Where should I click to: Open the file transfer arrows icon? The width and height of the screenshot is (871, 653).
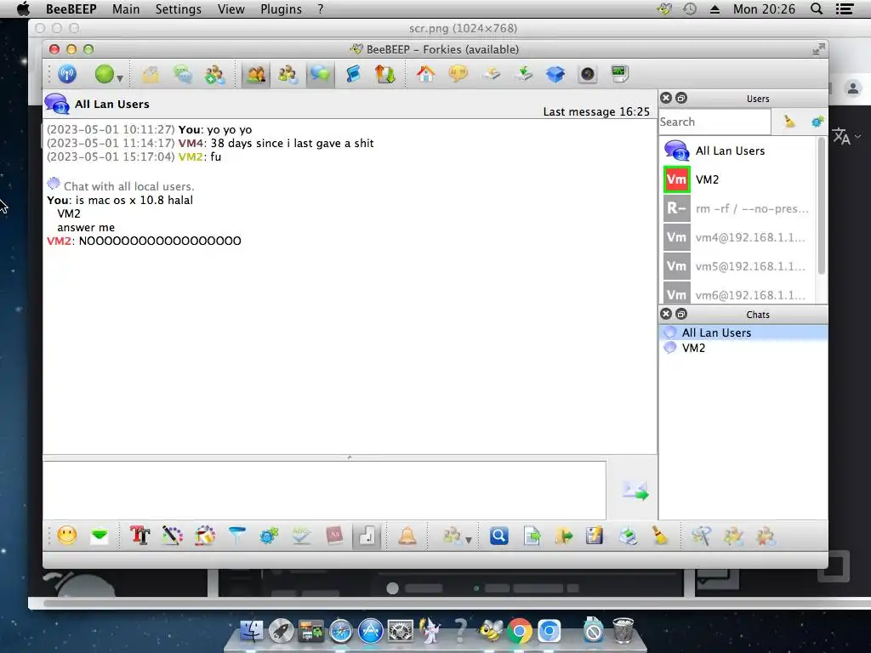384,75
